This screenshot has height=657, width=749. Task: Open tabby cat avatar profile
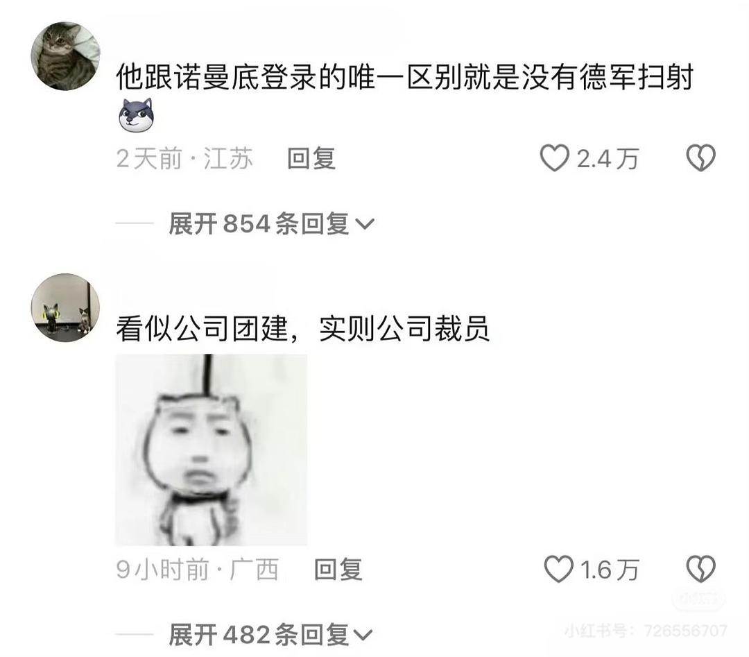(x=65, y=56)
